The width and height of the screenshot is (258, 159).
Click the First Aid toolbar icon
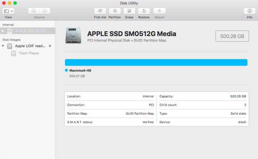[x=100, y=11]
